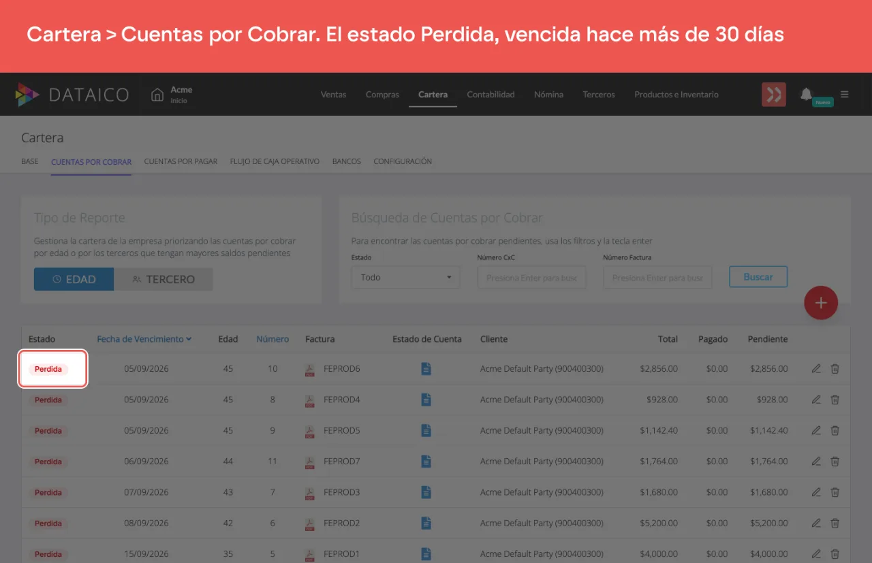Edit the FEPROD2 row with pencil icon

click(816, 524)
